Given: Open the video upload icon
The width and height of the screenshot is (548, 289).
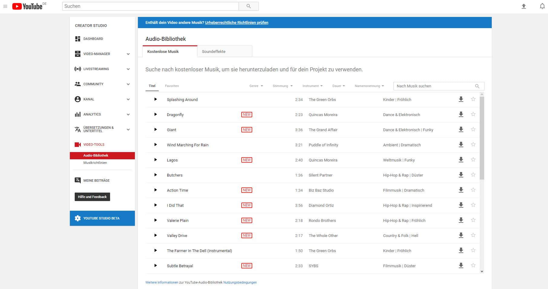Looking at the screenshot, I should click(x=524, y=6).
